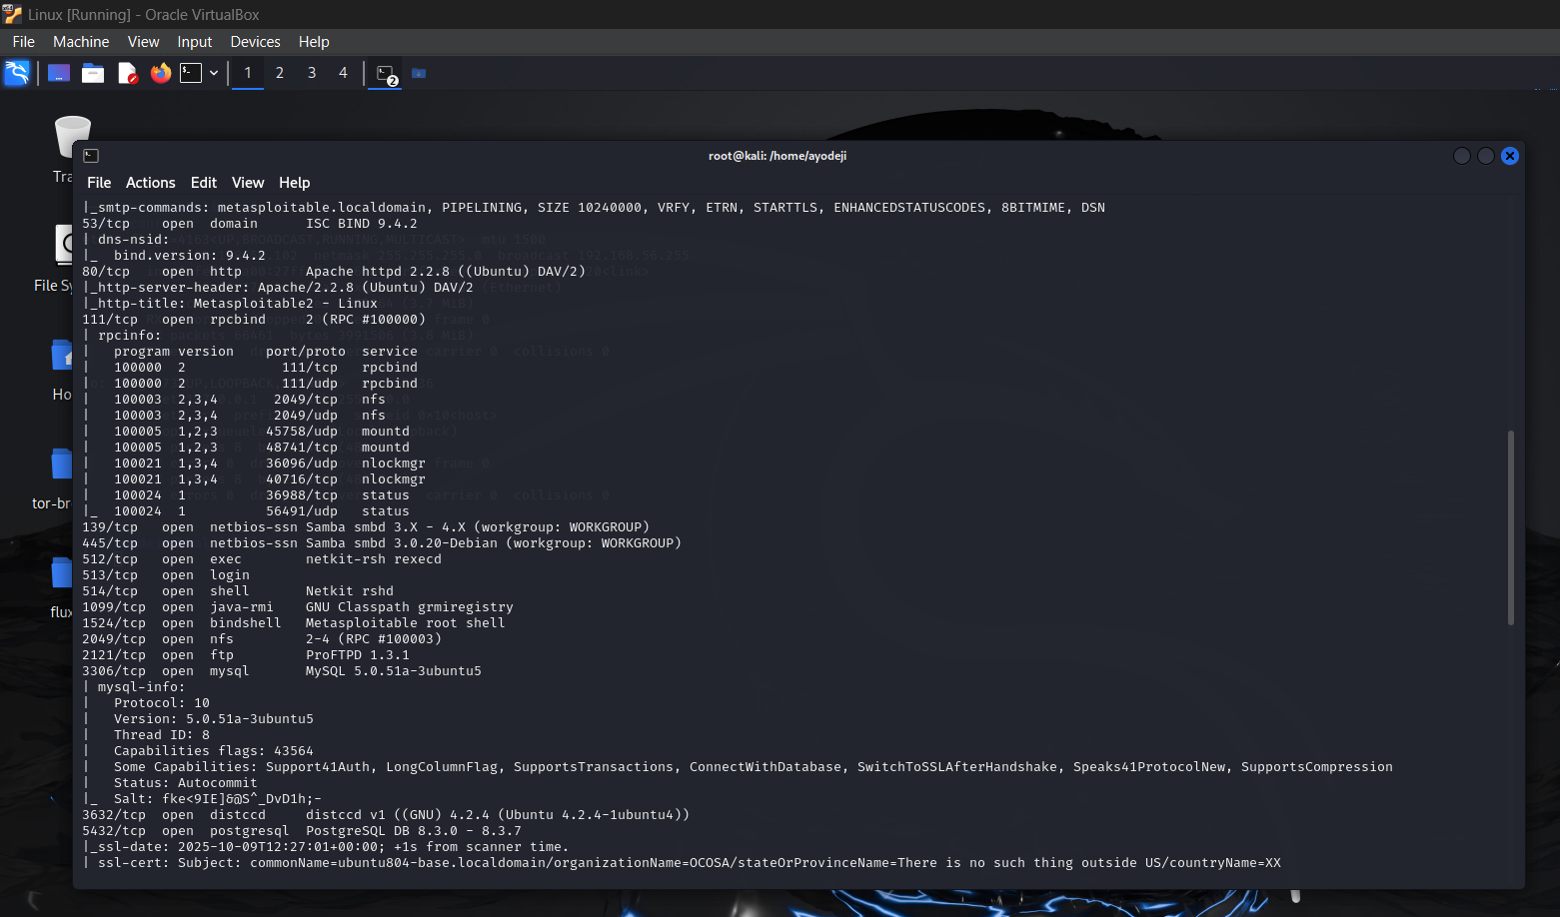Click the terminal vertical scrollbar thumb

(x=1510, y=527)
